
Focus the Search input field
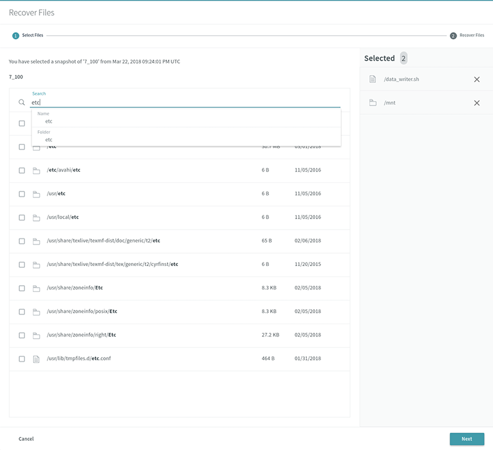point(185,102)
